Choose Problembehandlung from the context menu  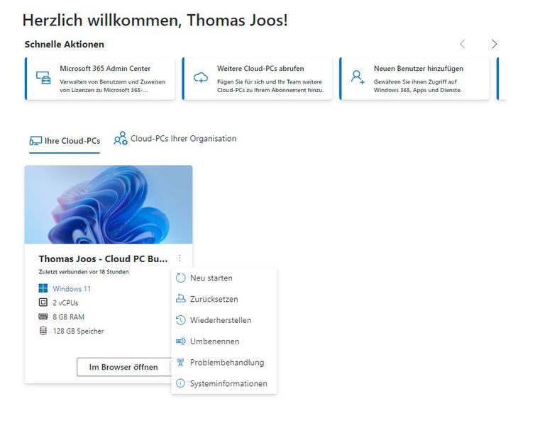pyautogui.click(x=224, y=362)
